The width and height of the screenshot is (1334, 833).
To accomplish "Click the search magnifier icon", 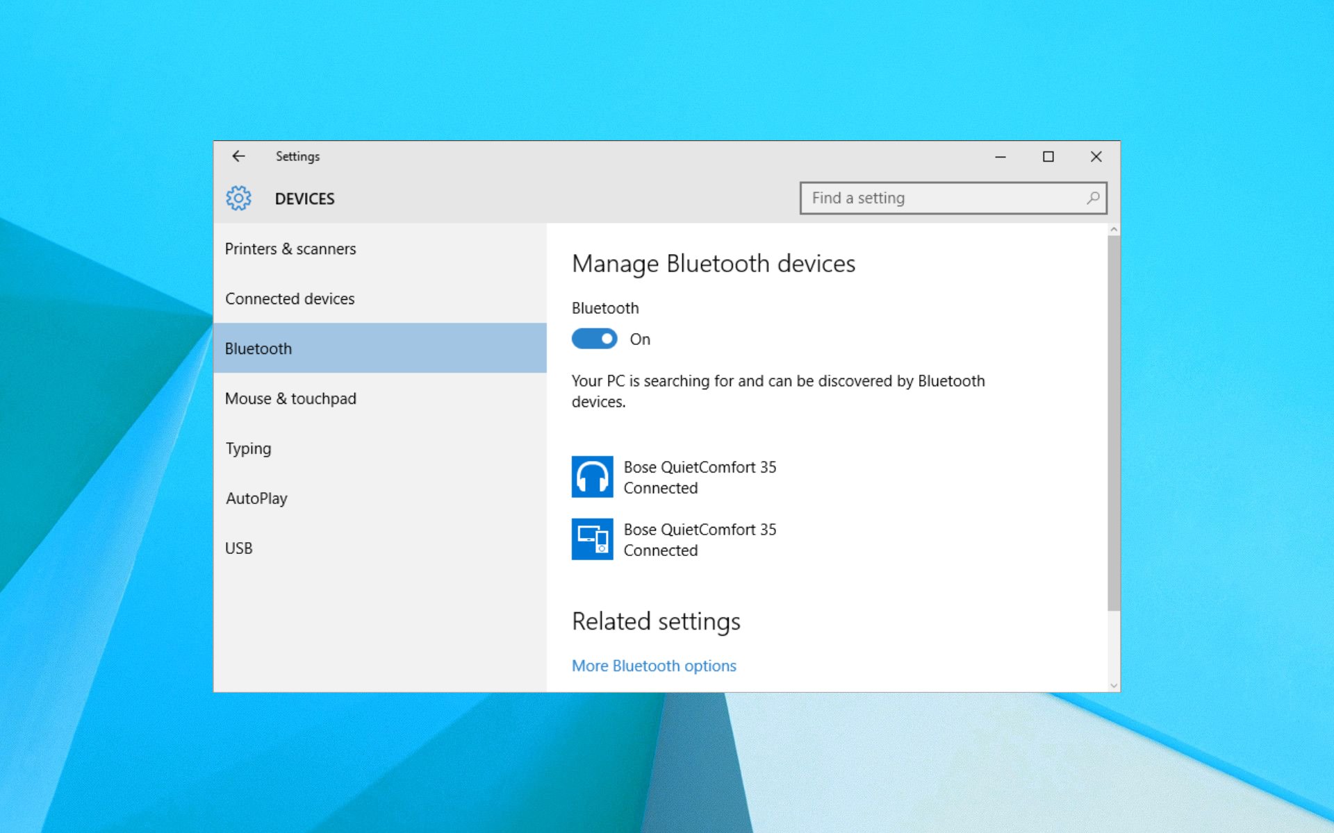I will (x=1093, y=198).
